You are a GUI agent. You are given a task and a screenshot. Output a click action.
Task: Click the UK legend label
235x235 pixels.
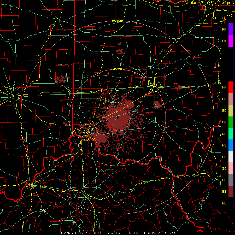tap(224, 41)
